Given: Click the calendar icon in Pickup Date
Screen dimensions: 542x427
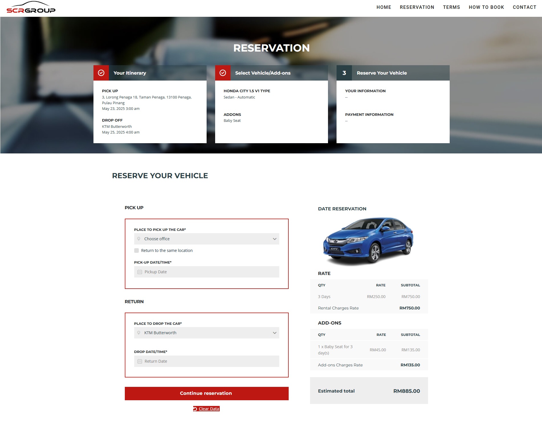Looking at the screenshot, I should 140,272.
